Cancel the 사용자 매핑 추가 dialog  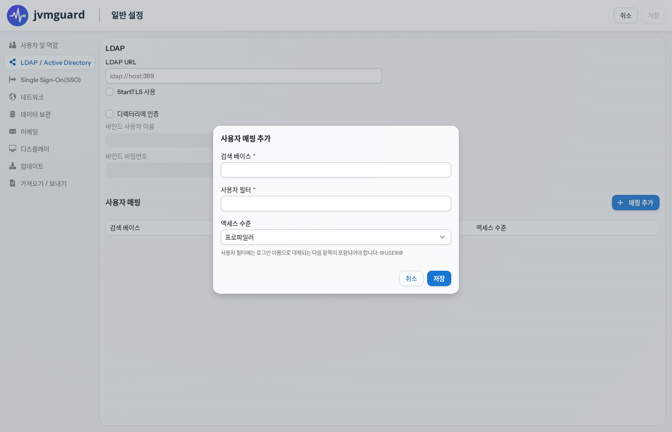point(411,278)
